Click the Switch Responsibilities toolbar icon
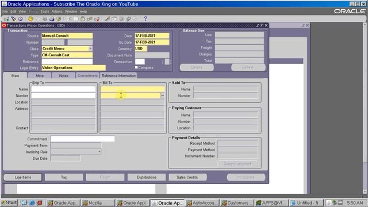Screen dimensions: 368x207 [x=45, y=19]
